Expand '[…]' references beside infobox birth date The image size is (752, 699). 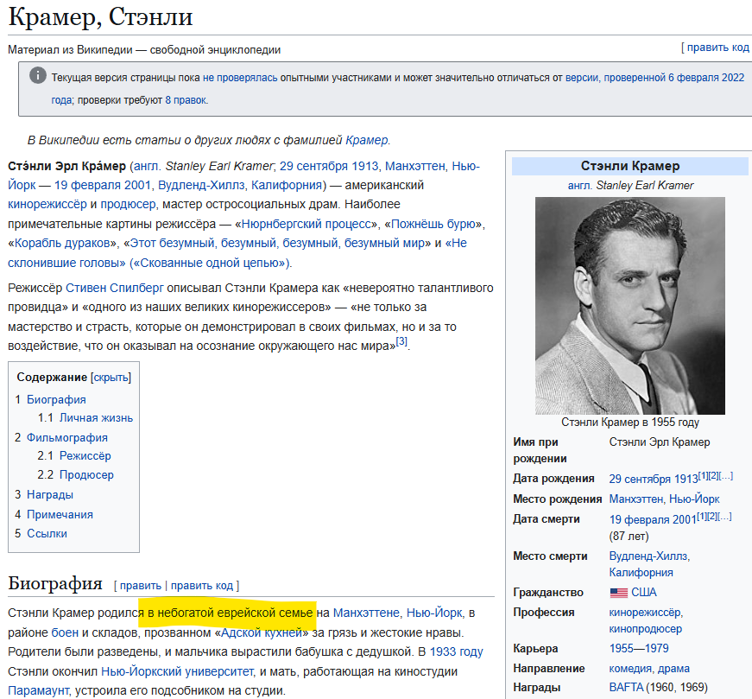pyautogui.click(x=726, y=475)
